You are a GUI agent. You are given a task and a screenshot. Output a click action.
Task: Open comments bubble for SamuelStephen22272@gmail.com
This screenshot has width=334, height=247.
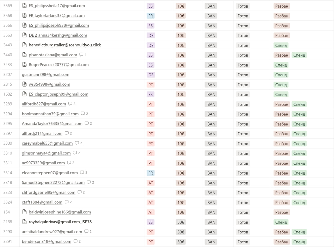90,182
